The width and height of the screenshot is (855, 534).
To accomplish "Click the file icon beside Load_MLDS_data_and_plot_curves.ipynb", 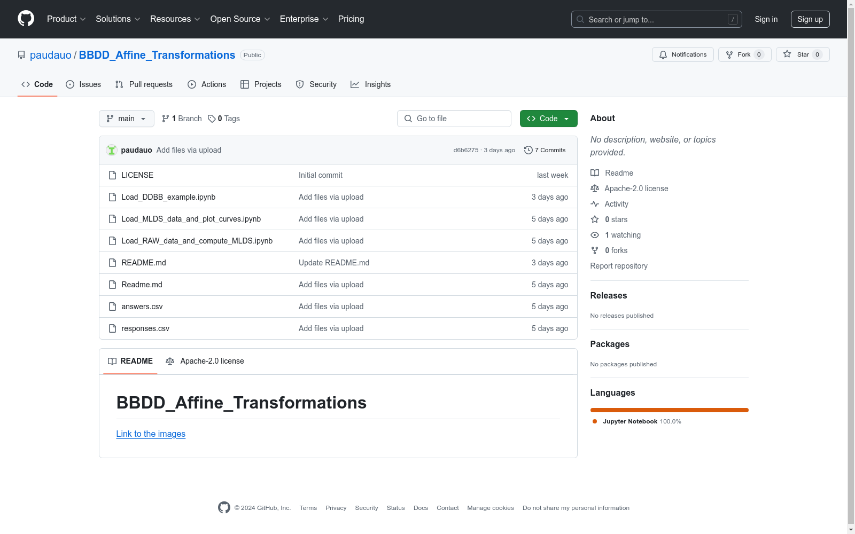I will (x=112, y=219).
